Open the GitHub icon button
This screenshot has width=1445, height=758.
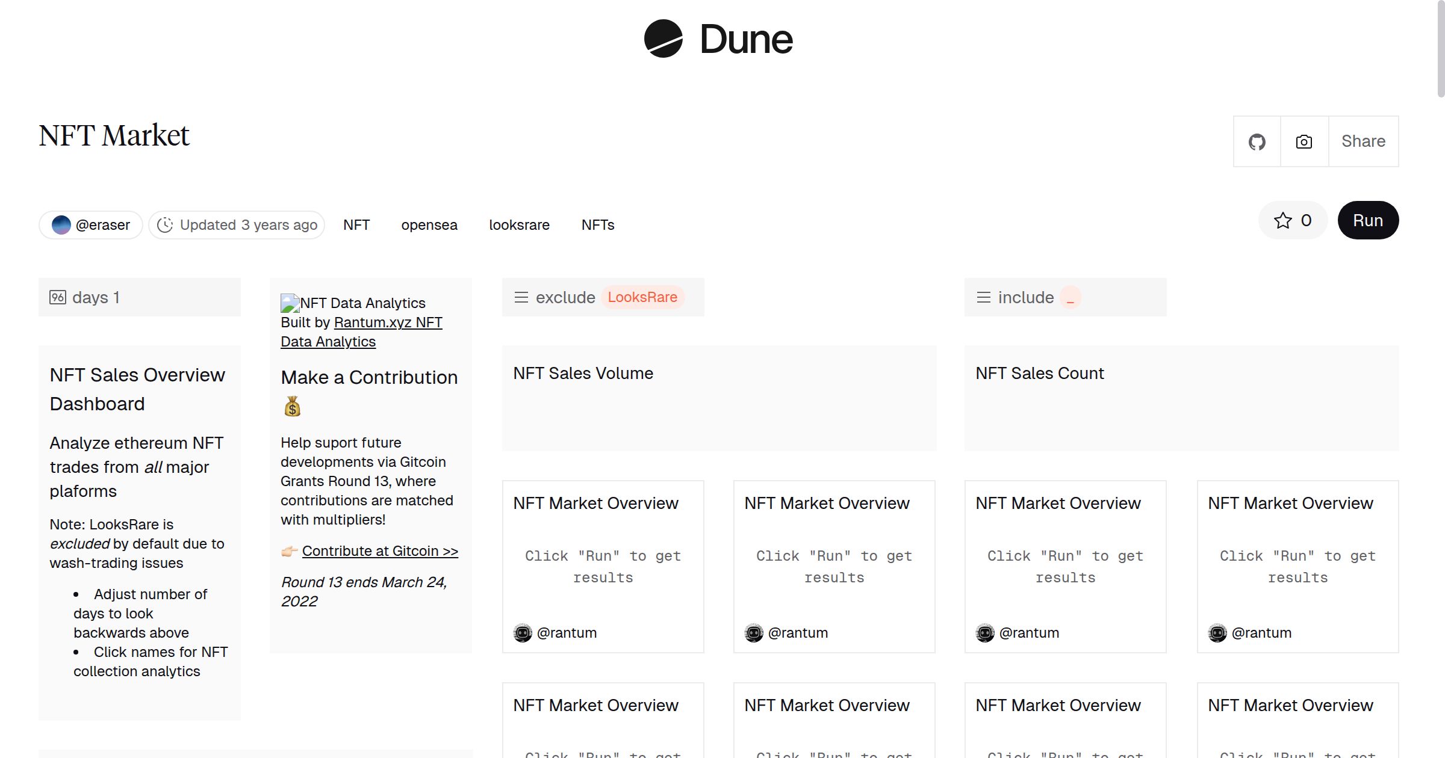click(x=1257, y=142)
